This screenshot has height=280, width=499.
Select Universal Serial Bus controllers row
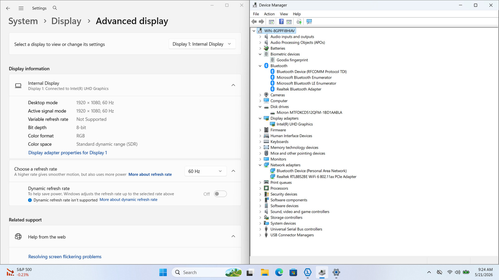pyautogui.click(x=296, y=229)
